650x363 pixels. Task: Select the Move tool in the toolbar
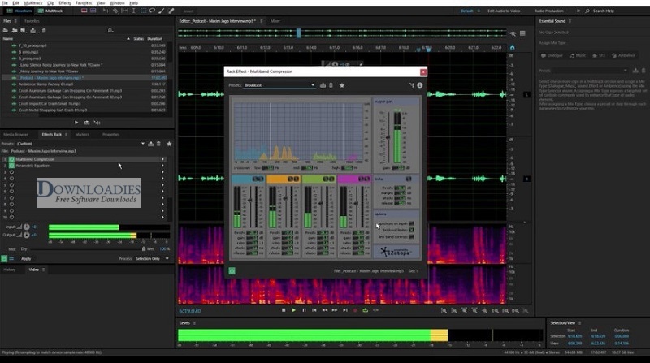(x=106, y=11)
